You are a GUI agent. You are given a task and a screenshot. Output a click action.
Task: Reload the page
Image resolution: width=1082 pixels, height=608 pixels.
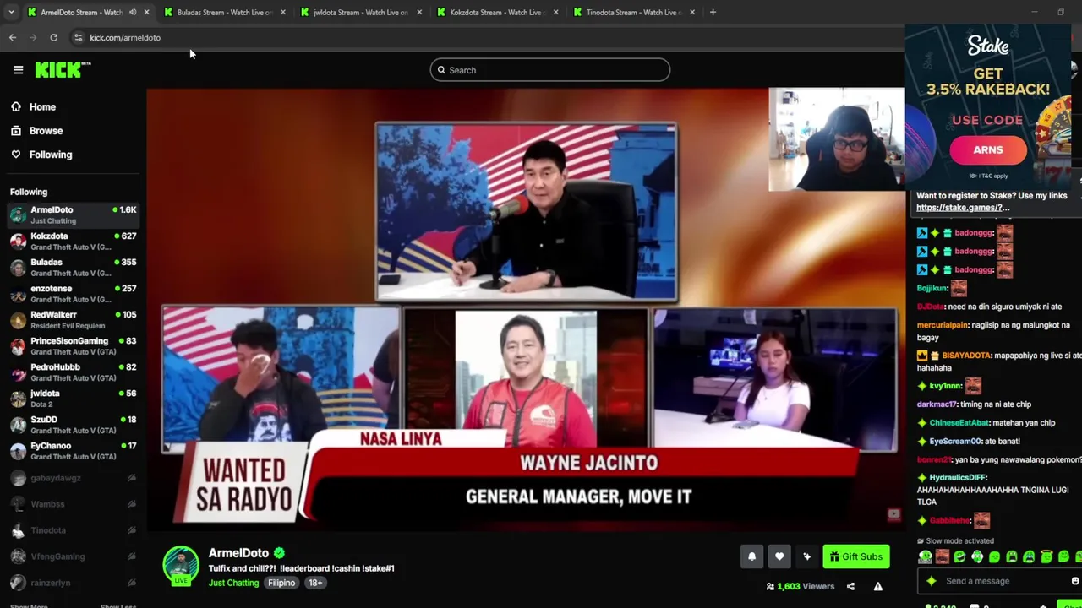coord(54,37)
